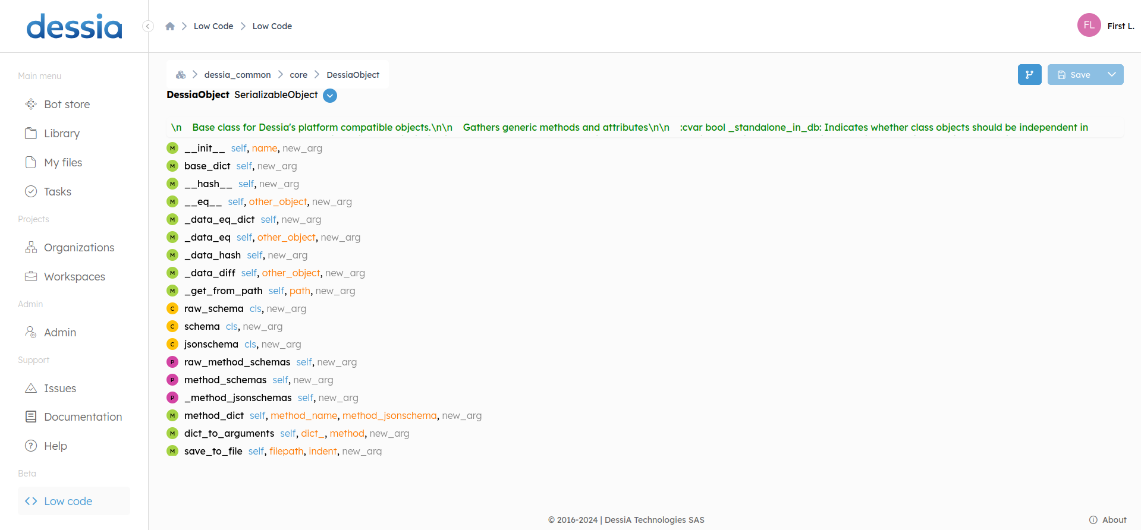The width and height of the screenshot is (1141, 530).
Task: Open My files in sidebar
Action: pos(74,162)
